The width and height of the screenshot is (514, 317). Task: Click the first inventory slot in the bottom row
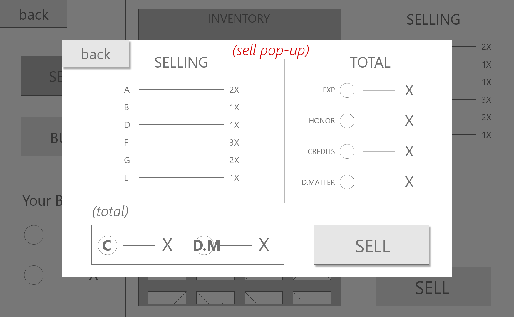[x=167, y=298]
